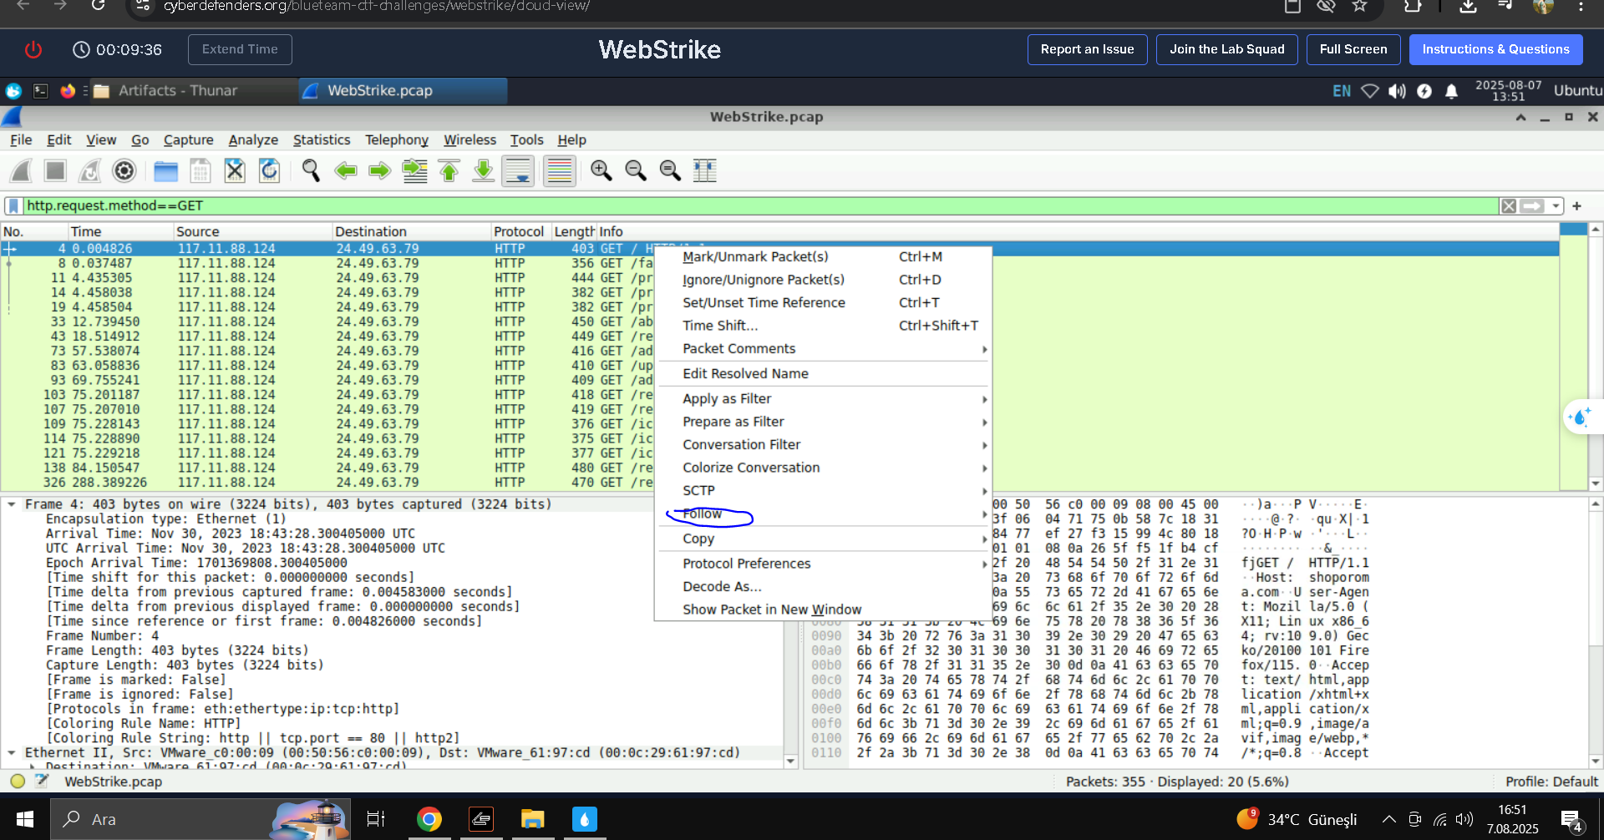Expand the Conversation Filter submenu
The height and width of the screenshot is (840, 1604).
point(823,445)
